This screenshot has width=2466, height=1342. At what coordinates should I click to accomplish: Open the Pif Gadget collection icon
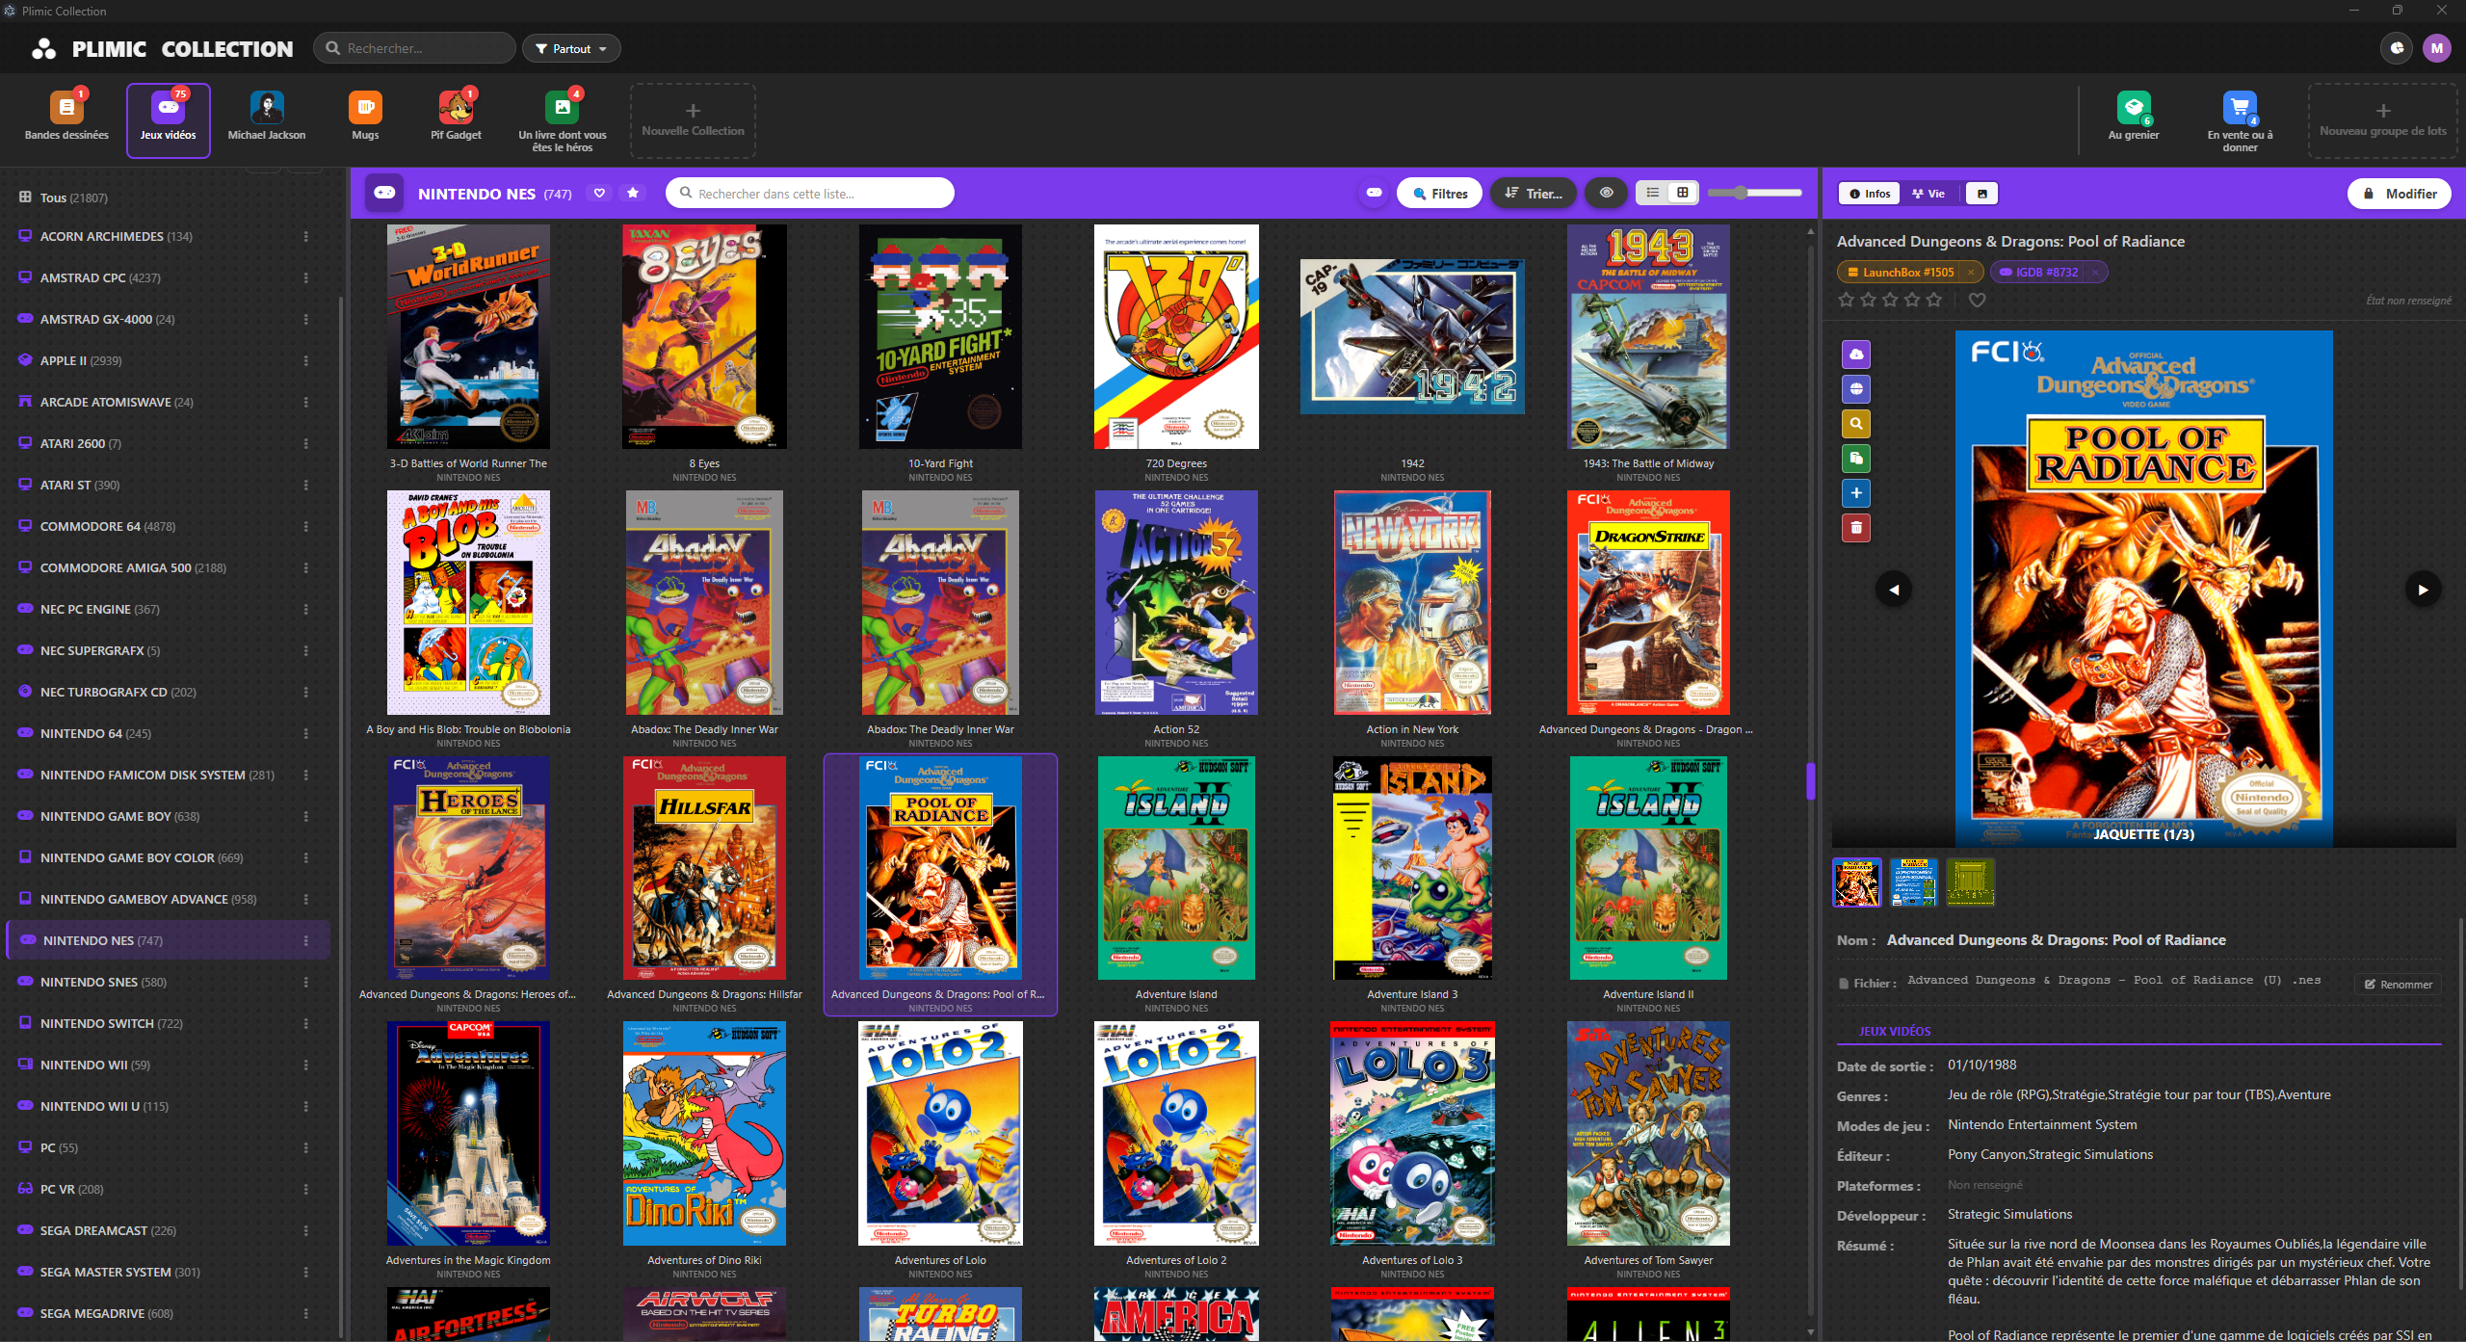coord(456,108)
